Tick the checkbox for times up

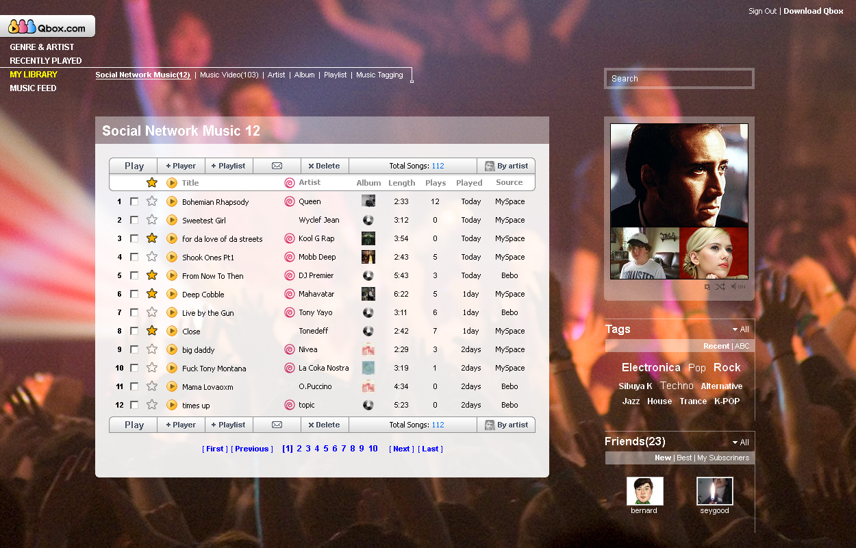pyautogui.click(x=134, y=405)
